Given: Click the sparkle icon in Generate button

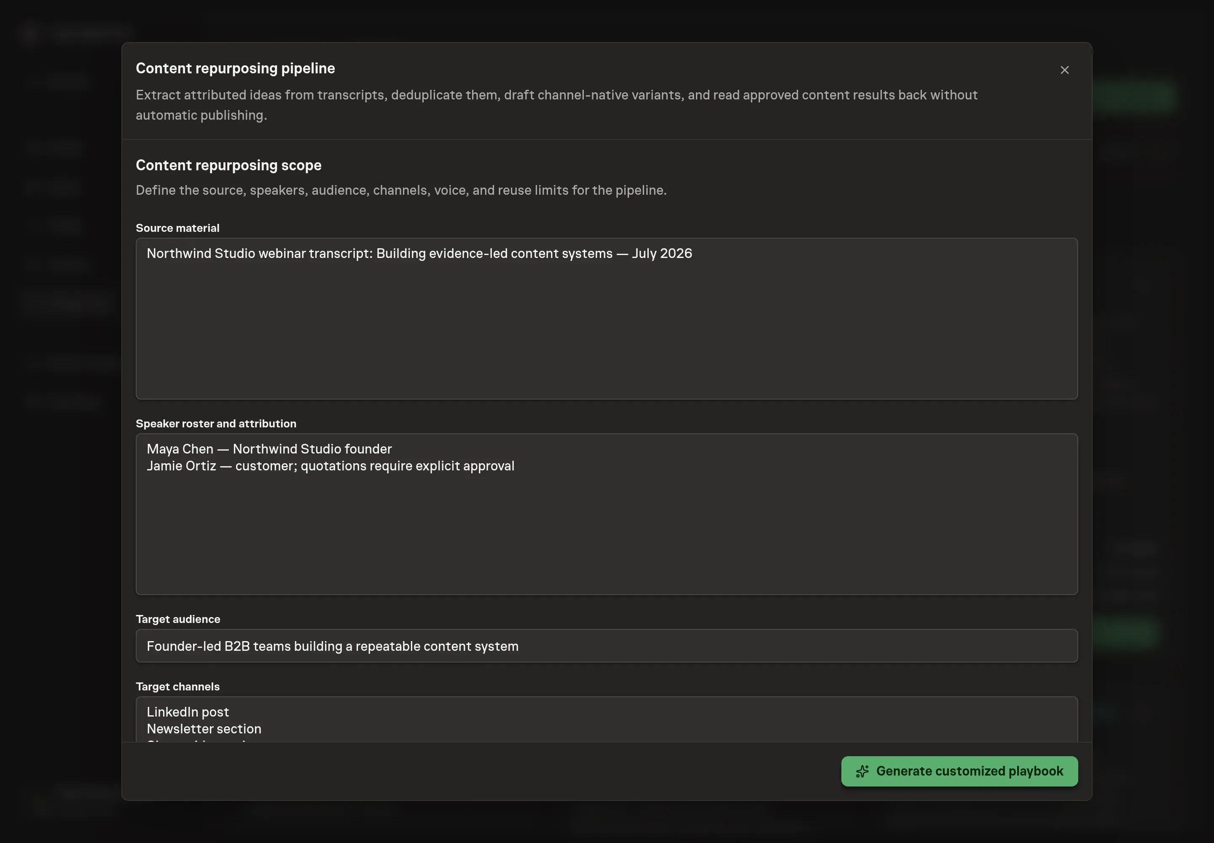Looking at the screenshot, I should [862, 771].
